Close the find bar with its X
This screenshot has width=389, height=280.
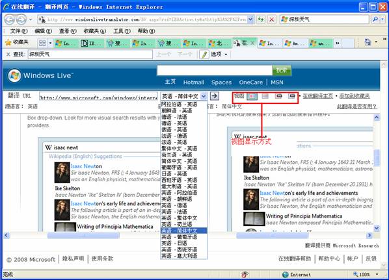(8, 55)
